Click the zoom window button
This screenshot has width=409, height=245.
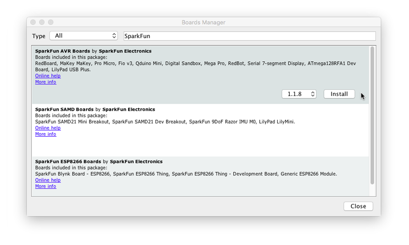point(51,22)
